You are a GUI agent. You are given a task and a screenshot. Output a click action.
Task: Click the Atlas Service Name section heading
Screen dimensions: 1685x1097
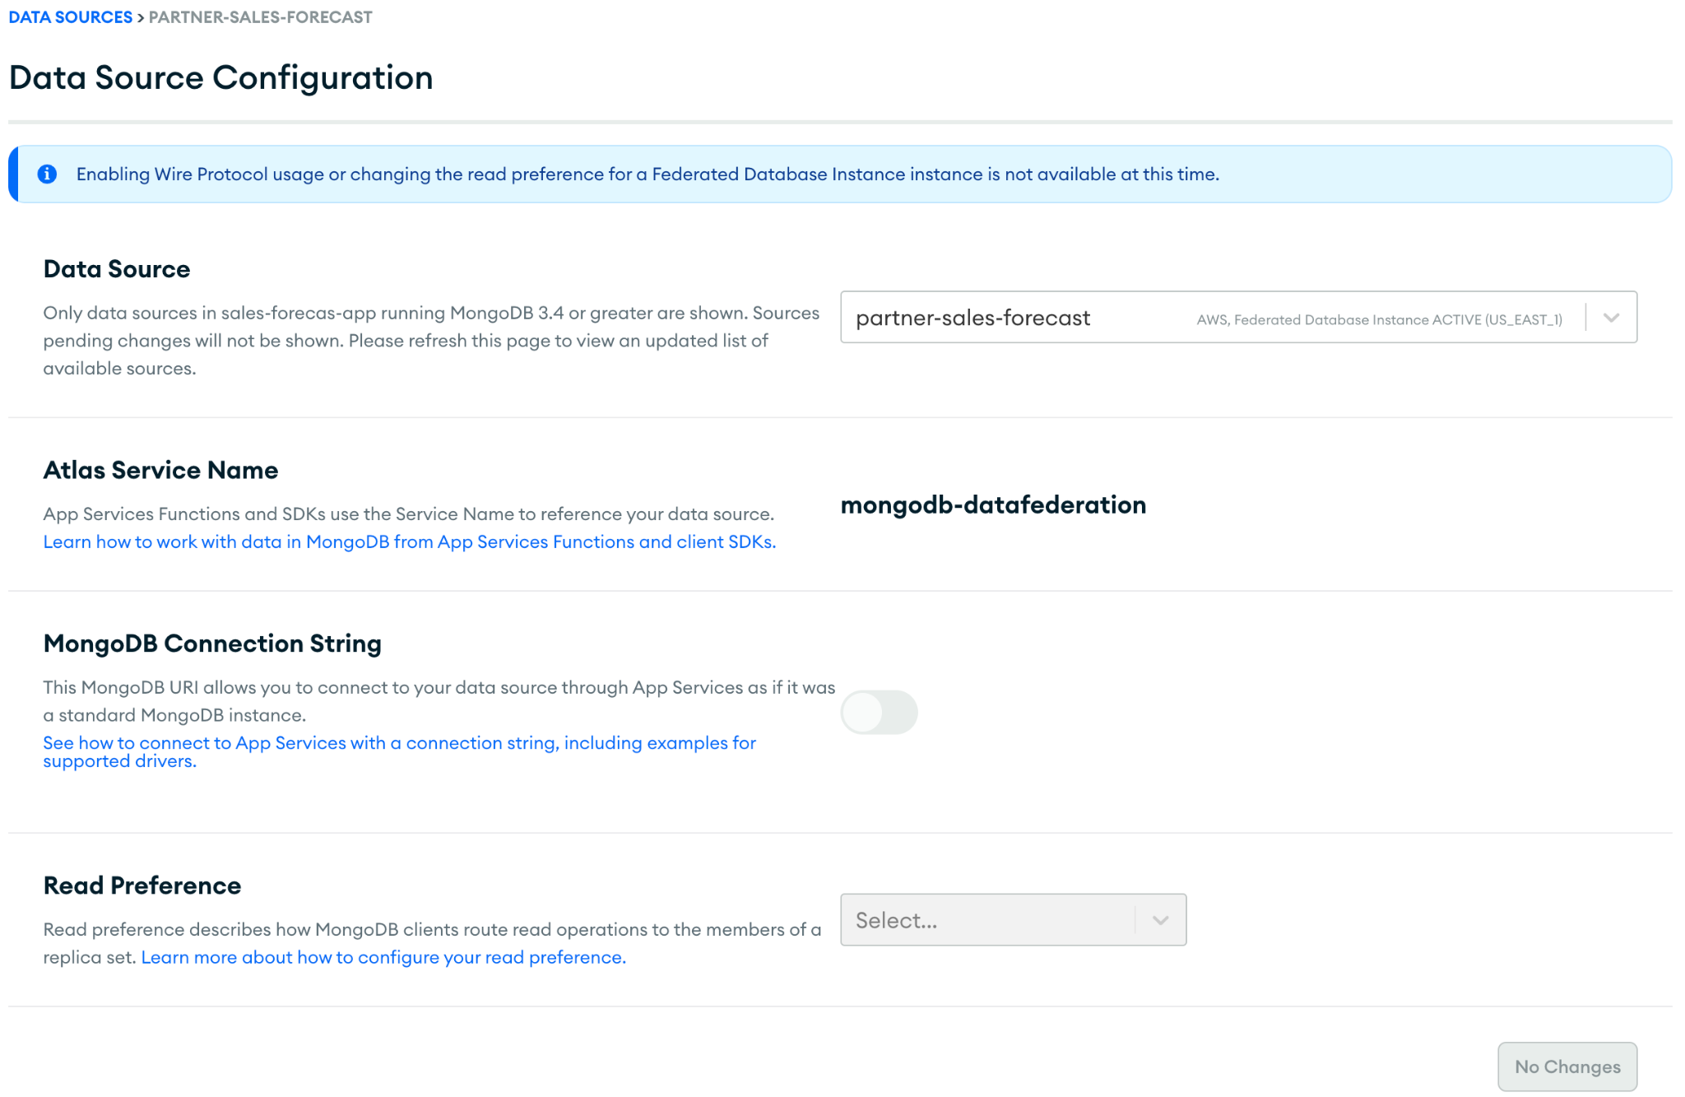[x=160, y=470]
